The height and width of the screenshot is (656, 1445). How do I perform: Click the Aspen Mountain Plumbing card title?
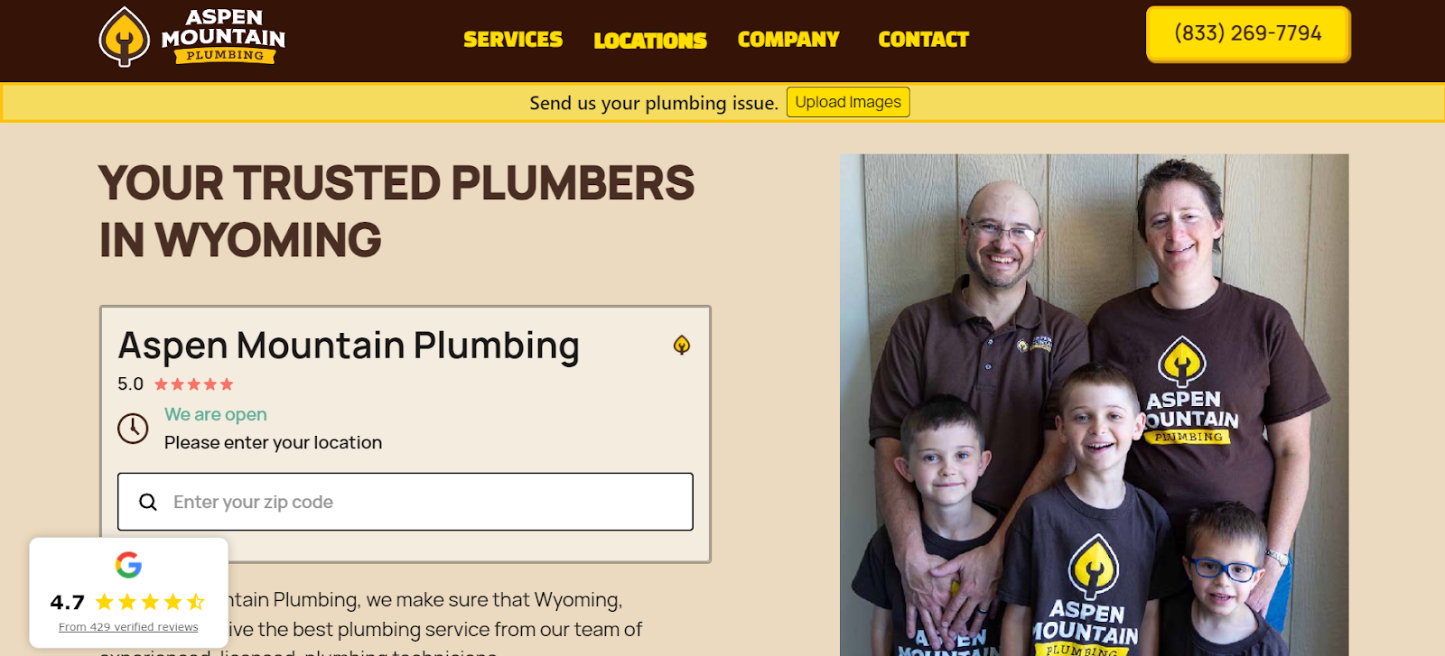(x=349, y=346)
